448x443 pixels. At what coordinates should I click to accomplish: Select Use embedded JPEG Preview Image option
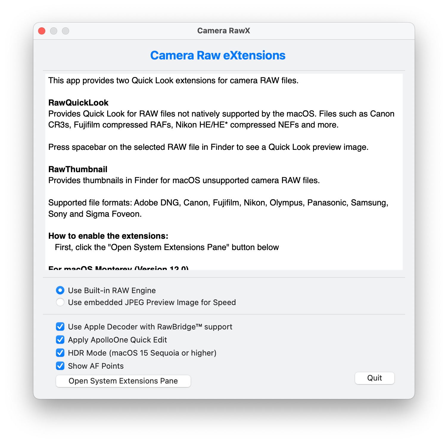[60, 302]
